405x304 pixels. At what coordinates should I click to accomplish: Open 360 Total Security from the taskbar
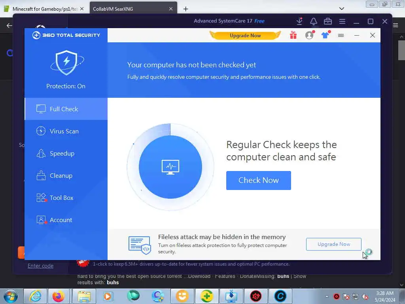click(206, 296)
